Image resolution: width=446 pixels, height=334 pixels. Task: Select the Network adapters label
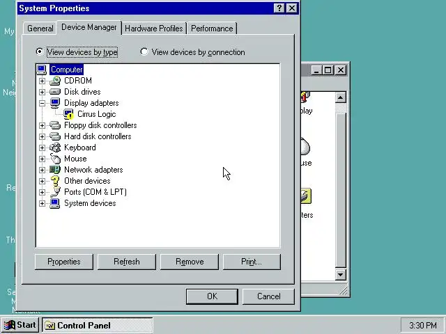point(93,170)
